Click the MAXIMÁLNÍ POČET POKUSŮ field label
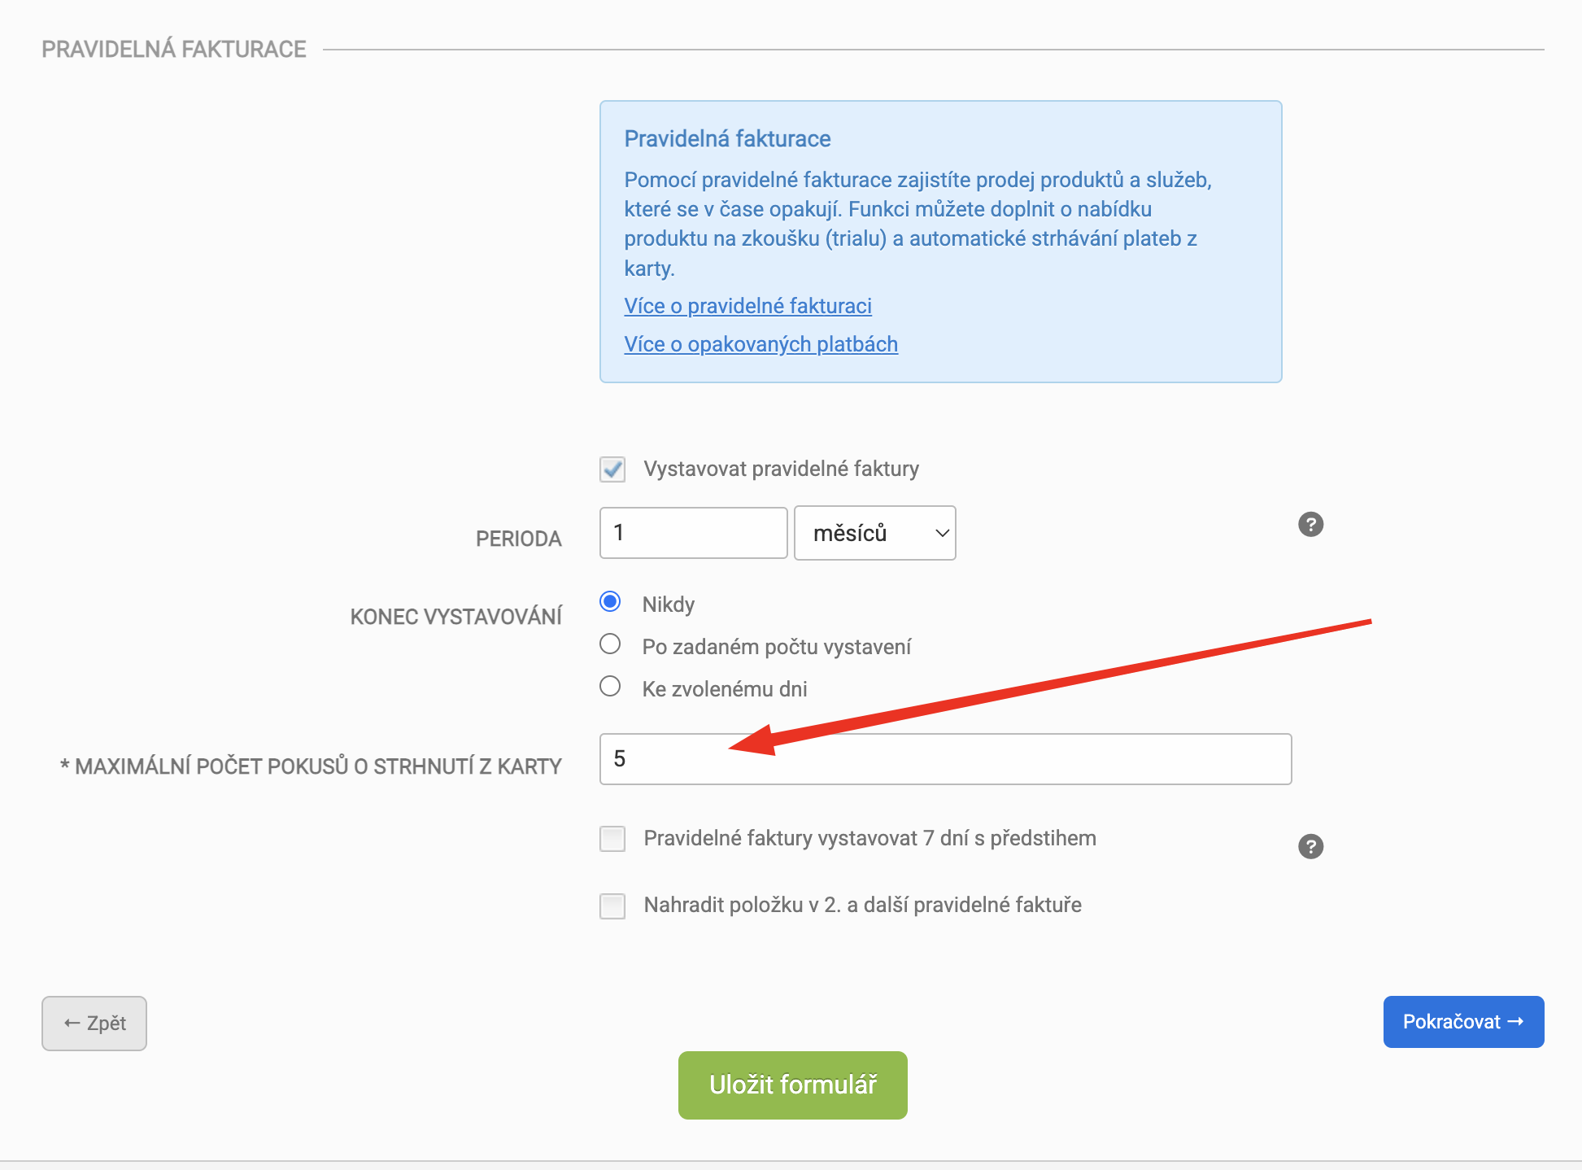 click(x=311, y=766)
